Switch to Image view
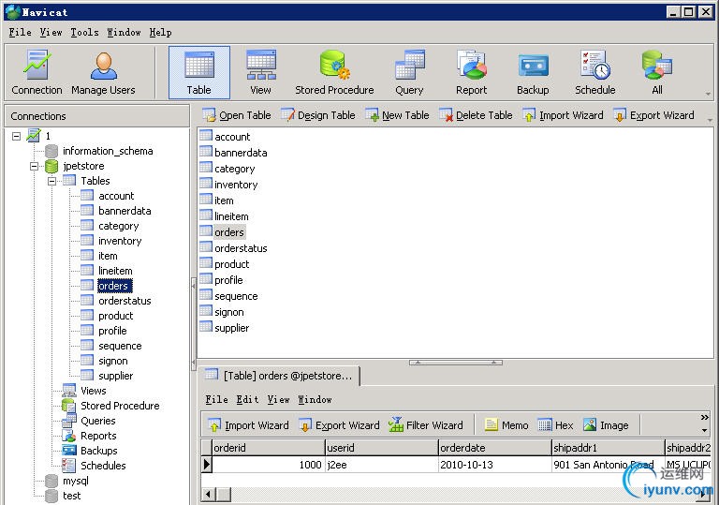 click(x=606, y=425)
